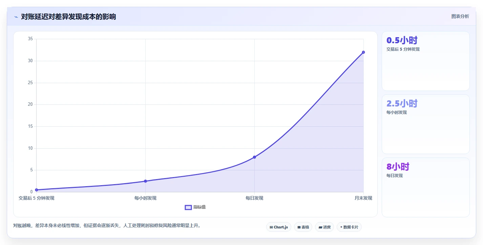Click y-axis tick value 35
Screen dimensions: 483x245
click(x=30, y=39)
